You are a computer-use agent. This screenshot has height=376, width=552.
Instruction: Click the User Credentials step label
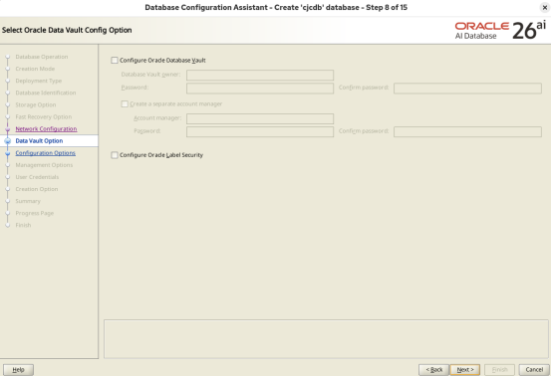click(x=37, y=177)
